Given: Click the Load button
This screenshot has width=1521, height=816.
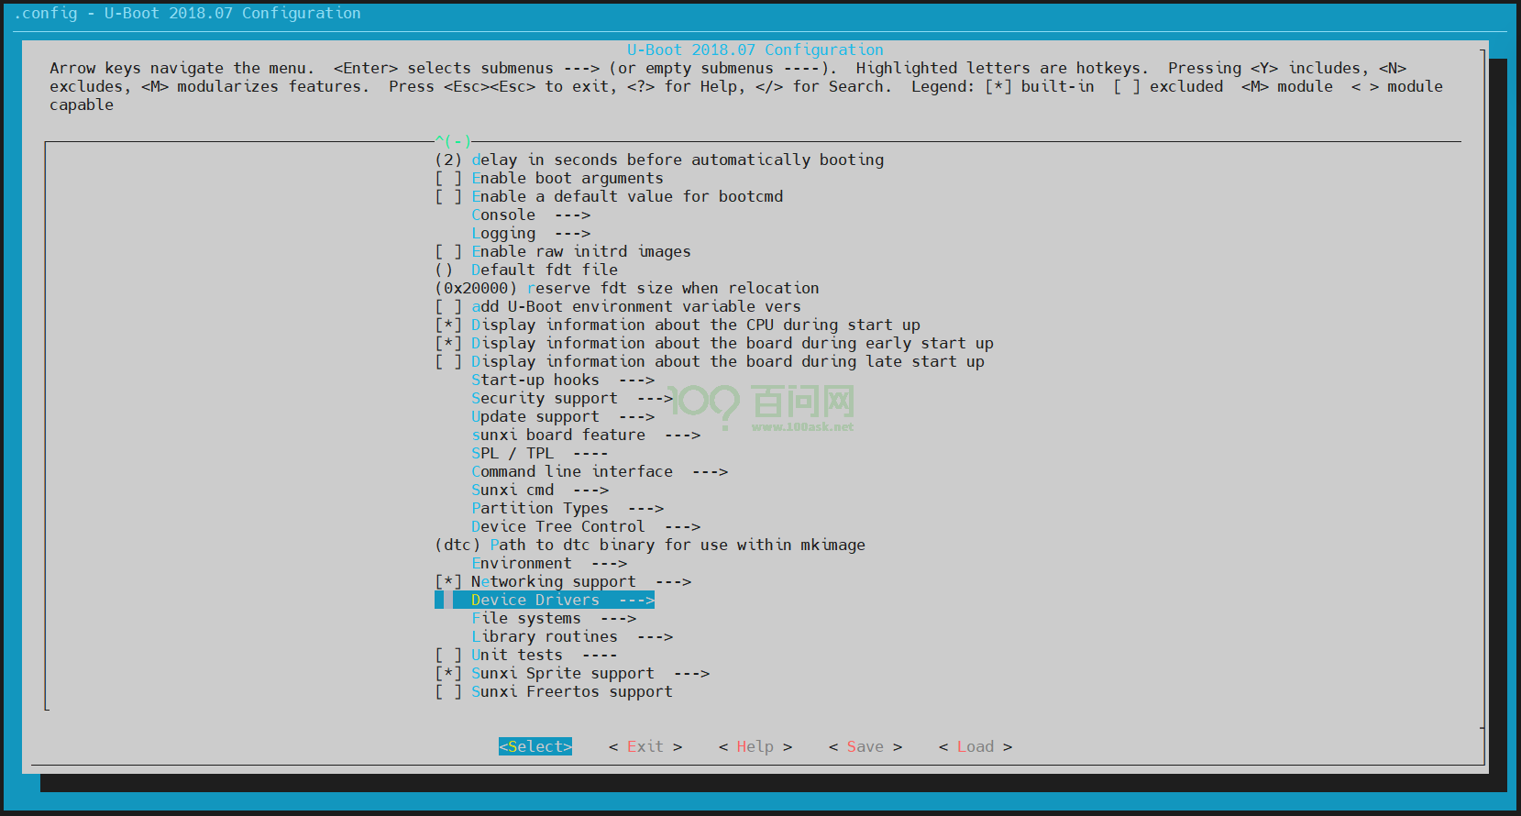Looking at the screenshot, I should [975, 746].
